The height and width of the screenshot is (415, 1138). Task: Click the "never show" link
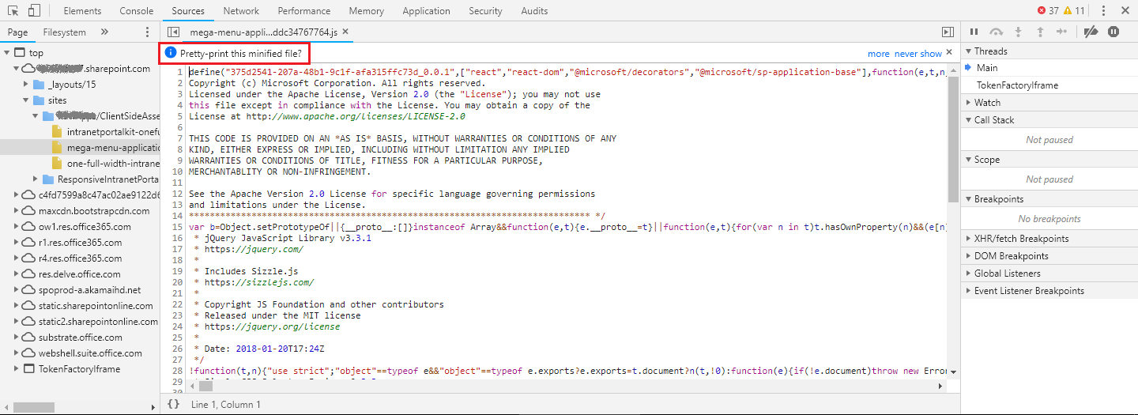tap(918, 54)
